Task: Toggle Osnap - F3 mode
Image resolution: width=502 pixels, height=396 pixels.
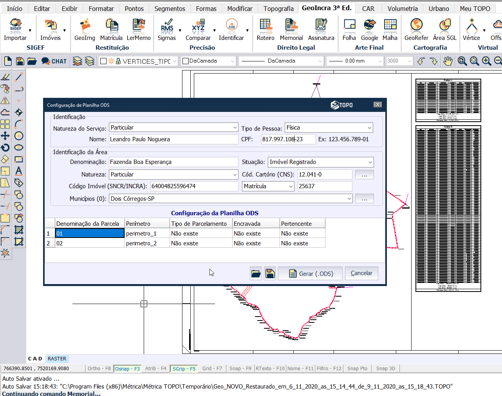Action: 127,369
